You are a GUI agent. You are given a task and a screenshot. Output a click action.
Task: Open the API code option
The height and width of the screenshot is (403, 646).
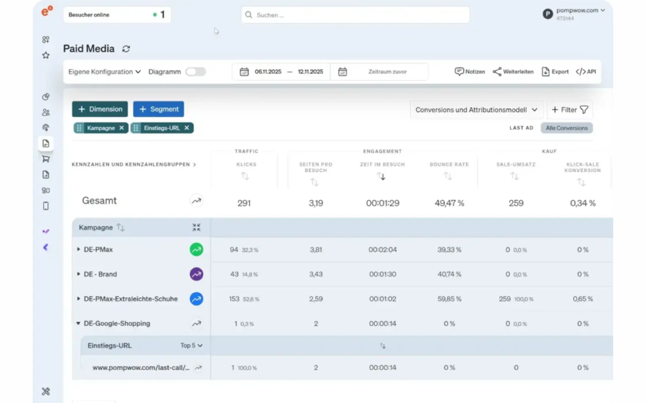(586, 72)
